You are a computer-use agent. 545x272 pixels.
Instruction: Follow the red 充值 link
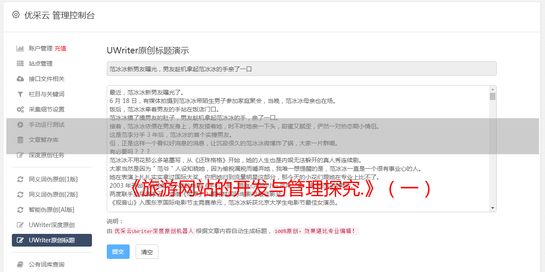click(60, 48)
